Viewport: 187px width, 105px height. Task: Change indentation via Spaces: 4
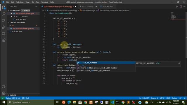[x=154, y=98]
